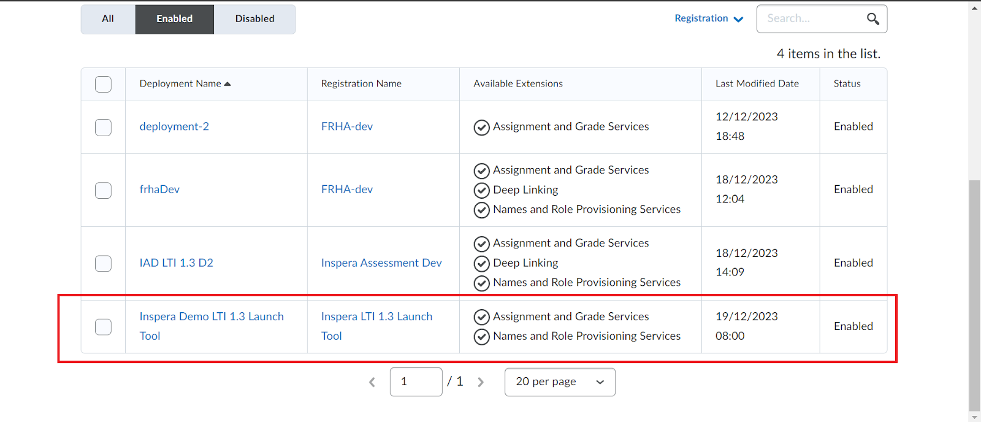The width and height of the screenshot is (981, 422).
Task: Go to previous page arrow
Action: point(372,382)
